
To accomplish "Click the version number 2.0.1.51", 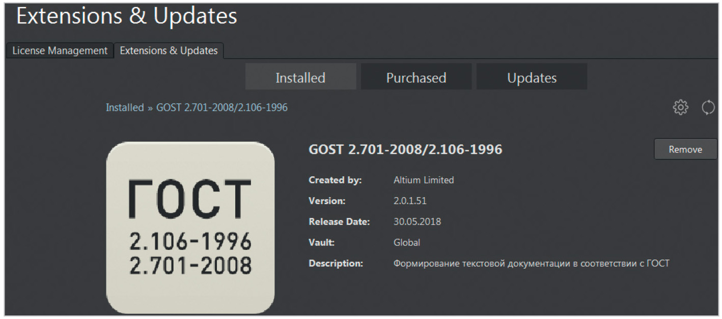I will [410, 201].
